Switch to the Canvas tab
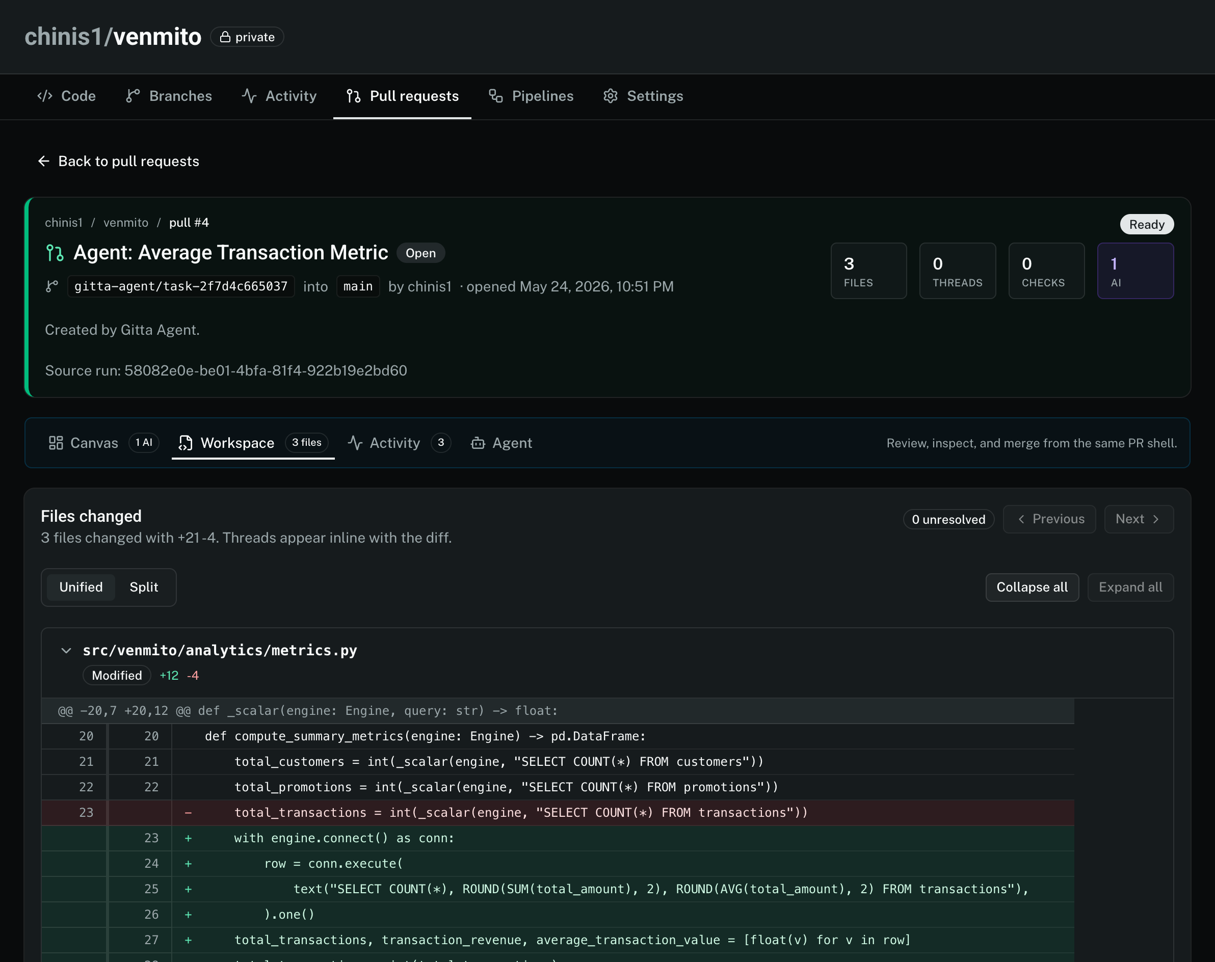1215x962 pixels. [103, 443]
